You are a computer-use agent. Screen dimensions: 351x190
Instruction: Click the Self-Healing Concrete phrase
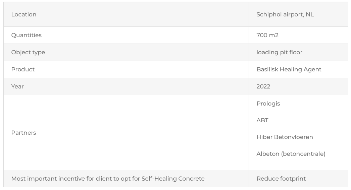173,179
